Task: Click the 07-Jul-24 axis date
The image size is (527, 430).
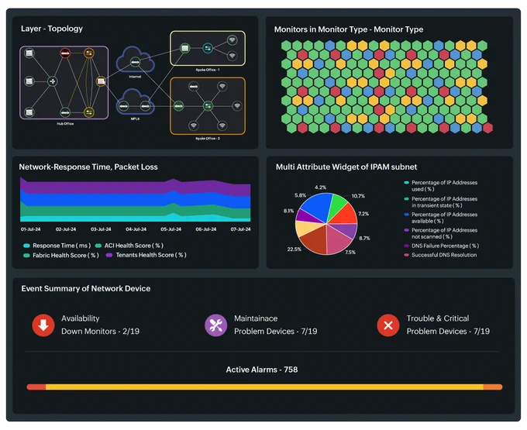Action: click(x=241, y=229)
